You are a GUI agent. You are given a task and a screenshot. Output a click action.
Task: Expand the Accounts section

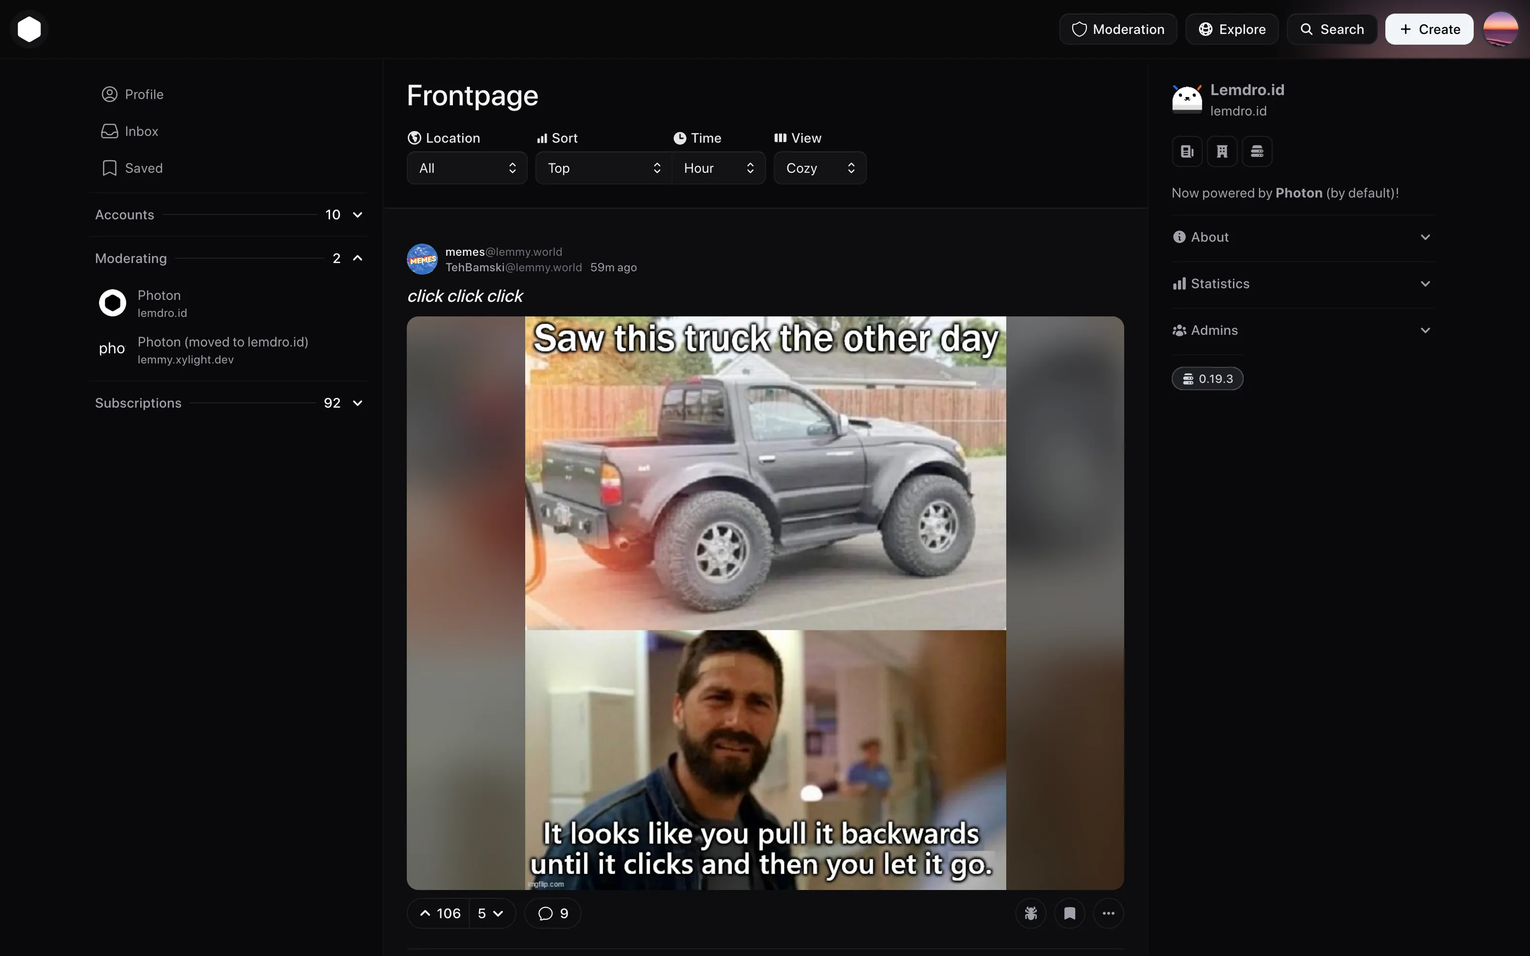pos(229,215)
